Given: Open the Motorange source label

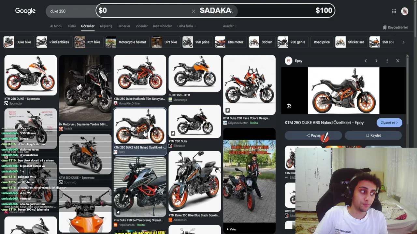Looking at the screenshot, I should pos(178,100).
